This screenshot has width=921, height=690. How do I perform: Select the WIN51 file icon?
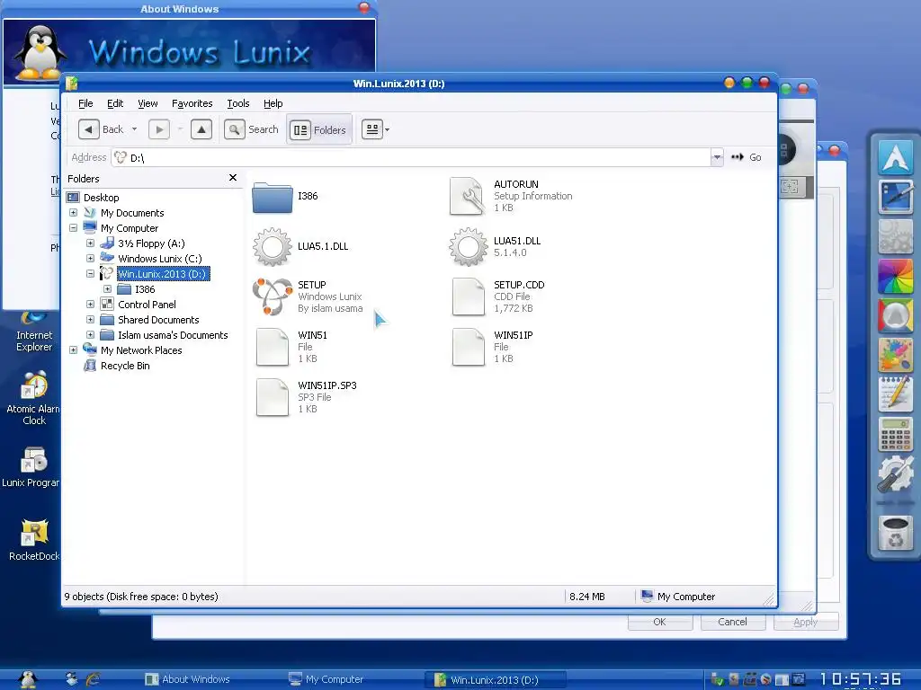click(273, 348)
